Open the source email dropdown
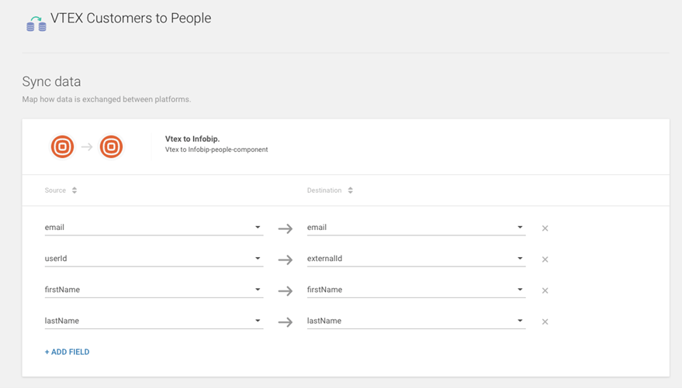 258,228
